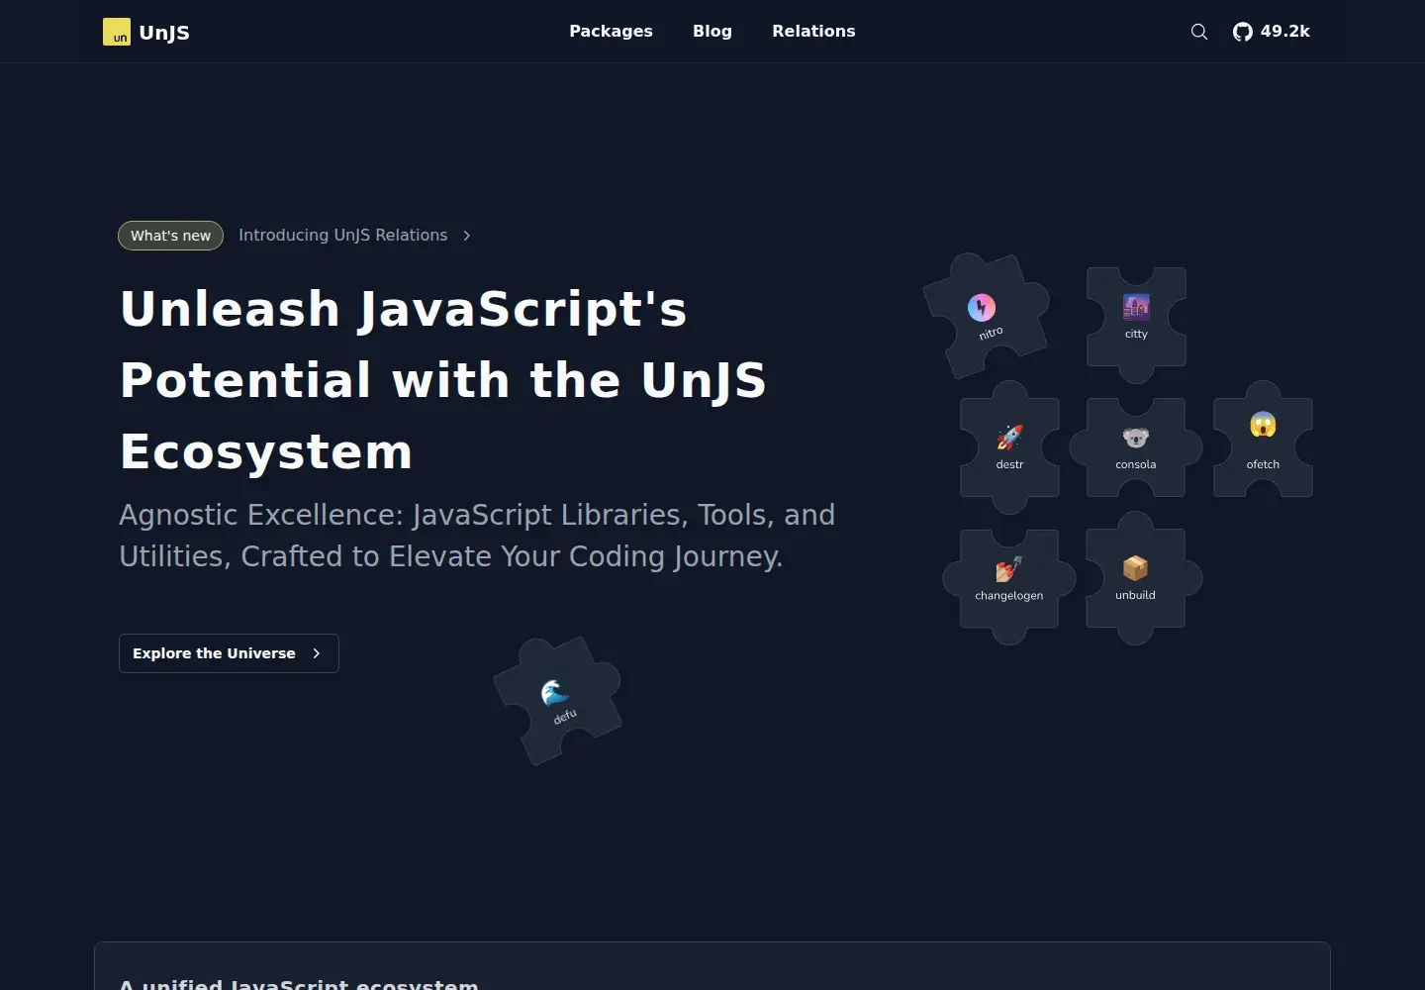Open the ofetch puzzle piece

1263,440
